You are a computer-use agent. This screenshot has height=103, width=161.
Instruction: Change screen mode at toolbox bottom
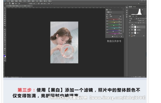point(5,61)
